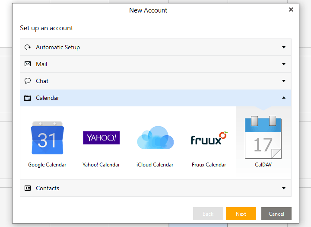This screenshot has width=311, height=227.
Task: Select the Google Calendar icon
Action: [48, 138]
